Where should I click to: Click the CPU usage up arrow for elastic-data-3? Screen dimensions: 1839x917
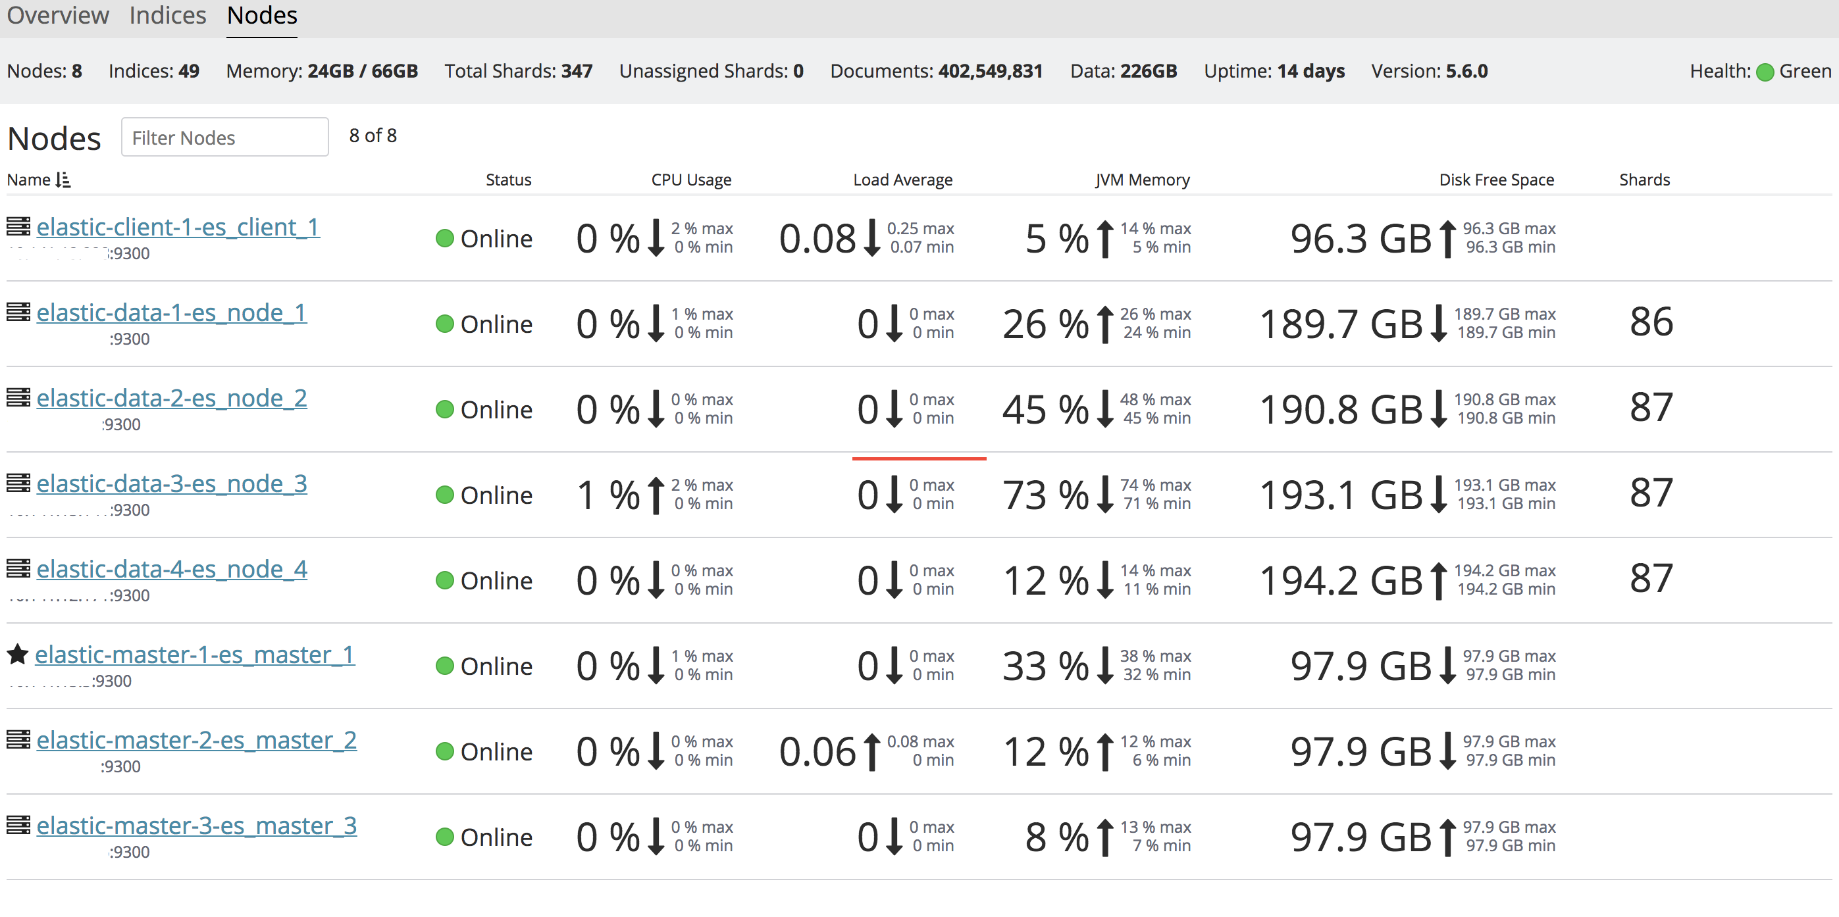656,495
